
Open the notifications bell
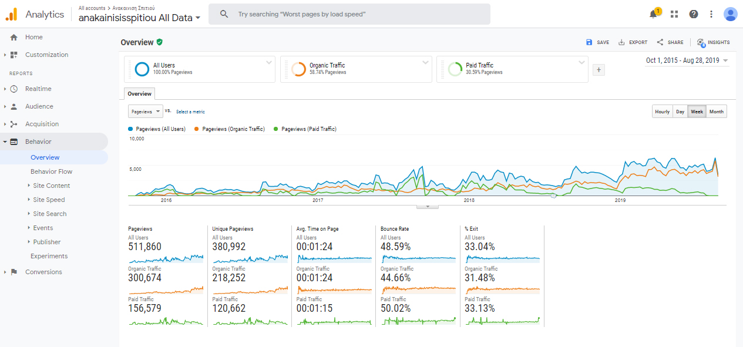point(653,14)
